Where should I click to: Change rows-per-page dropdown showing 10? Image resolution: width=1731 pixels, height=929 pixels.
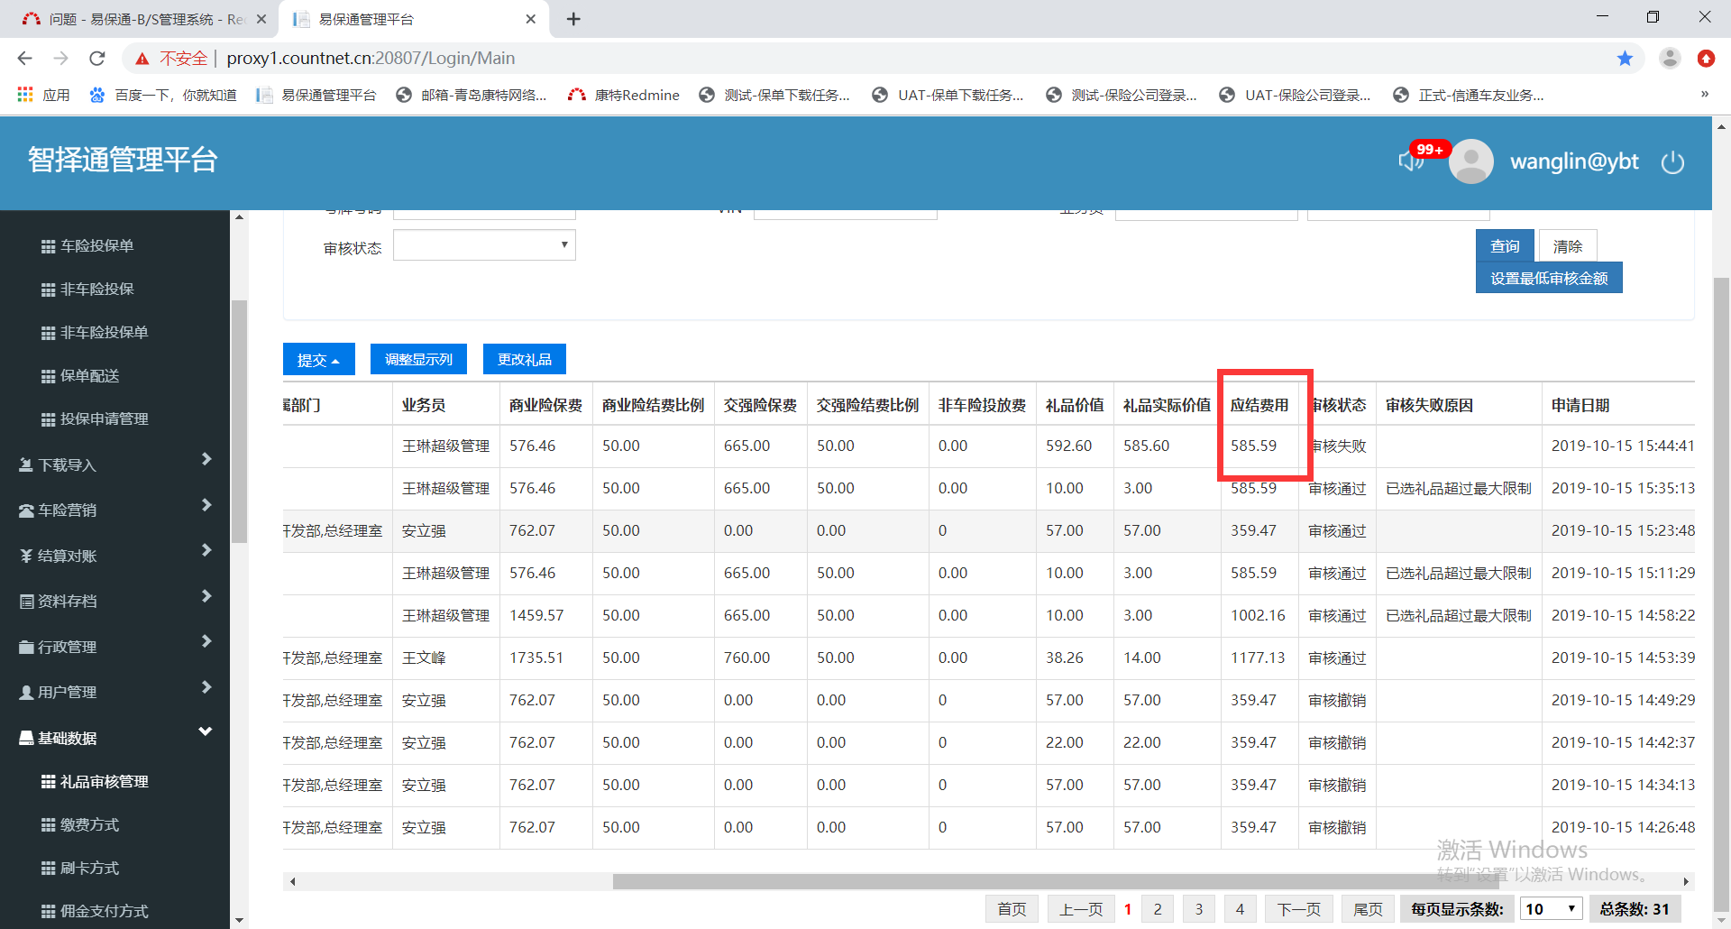coord(1551,909)
